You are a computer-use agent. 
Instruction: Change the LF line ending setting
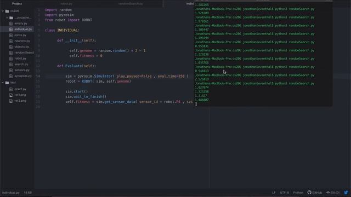(x=274, y=193)
